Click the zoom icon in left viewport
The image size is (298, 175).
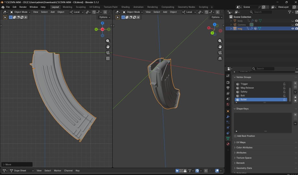pyautogui.click(x=108, y=41)
